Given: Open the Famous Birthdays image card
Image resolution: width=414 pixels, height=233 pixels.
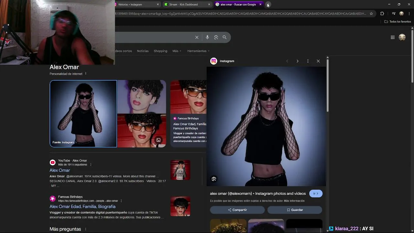Looking at the screenshot, I should (188, 114).
